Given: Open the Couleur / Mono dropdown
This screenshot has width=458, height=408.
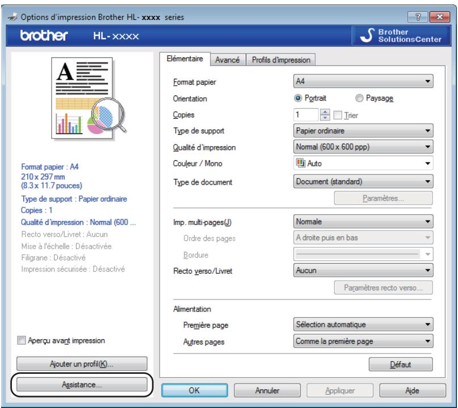Looking at the screenshot, I should point(363,163).
